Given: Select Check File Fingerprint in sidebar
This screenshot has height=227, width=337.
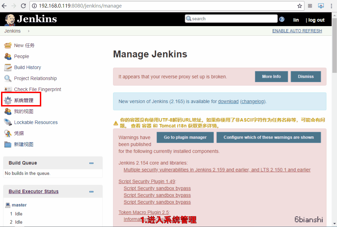Looking at the screenshot, I should click(37, 89).
